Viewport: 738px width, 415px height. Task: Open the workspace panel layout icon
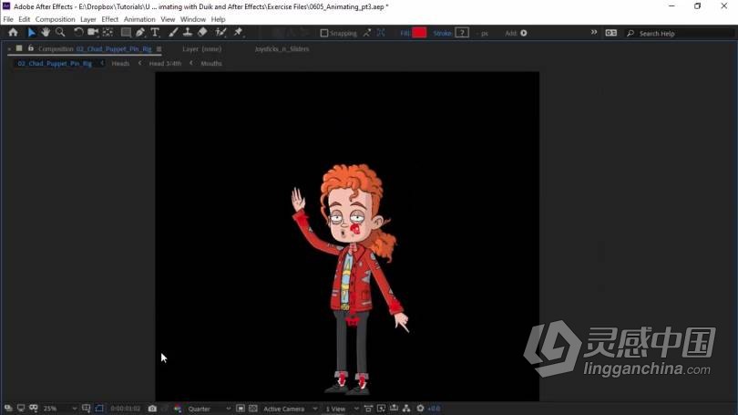coord(611,33)
